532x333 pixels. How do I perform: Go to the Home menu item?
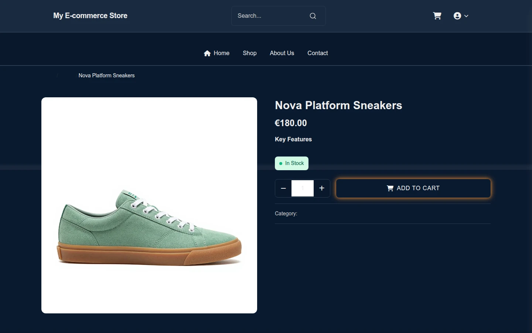click(217, 53)
